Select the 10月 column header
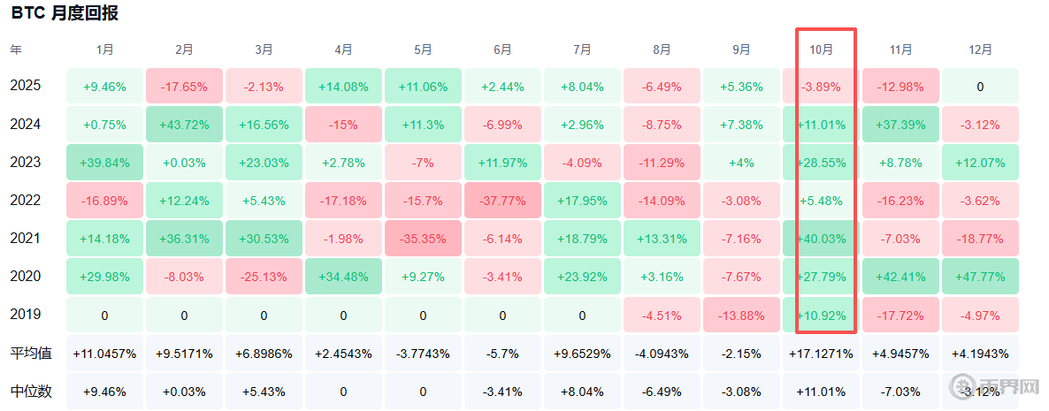The width and height of the screenshot is (1049, 411). click(822, 49)
